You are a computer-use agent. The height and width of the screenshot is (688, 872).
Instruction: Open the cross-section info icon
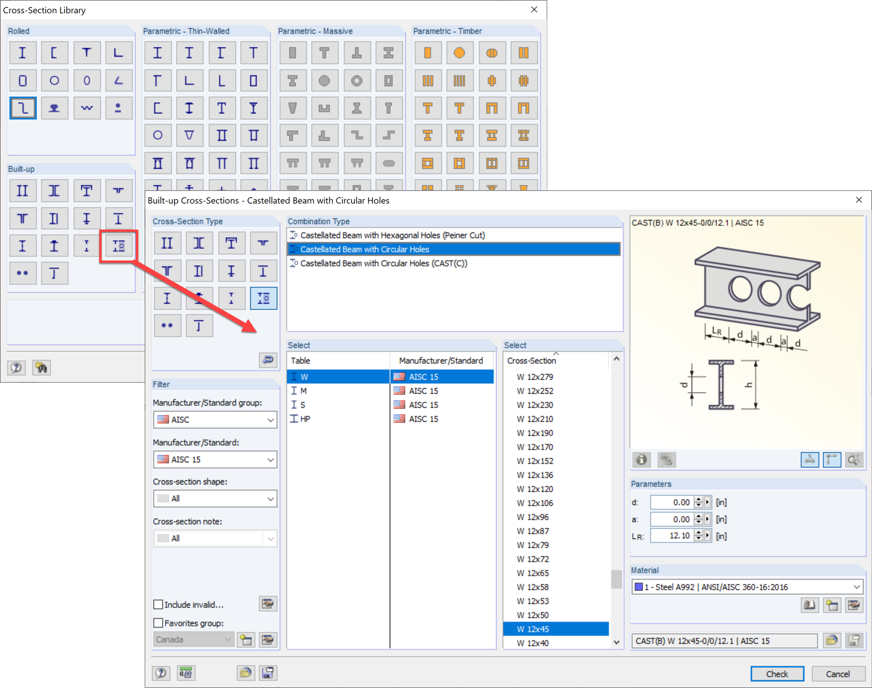tap(641, 459)
